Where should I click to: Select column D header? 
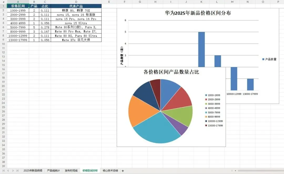(x=76, y=2)
